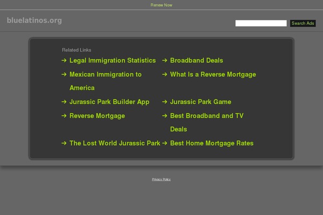
Task: Click the Search Ads button
Action: (303, 23)
